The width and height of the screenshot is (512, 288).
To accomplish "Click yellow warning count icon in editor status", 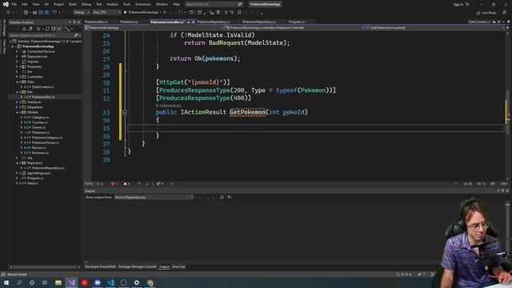I will [x=125, y=183].
